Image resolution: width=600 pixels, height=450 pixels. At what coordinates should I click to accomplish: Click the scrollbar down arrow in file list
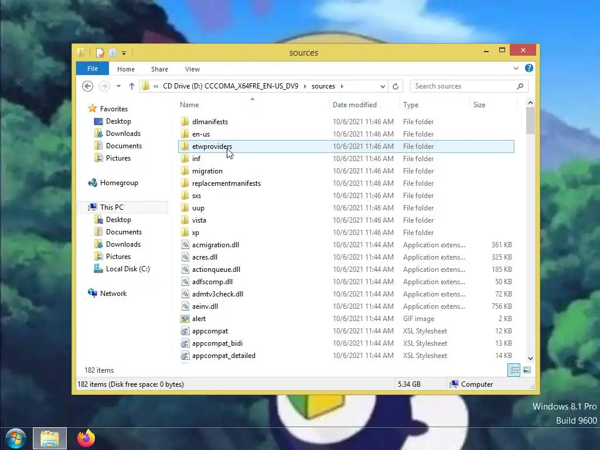[530, 359]
